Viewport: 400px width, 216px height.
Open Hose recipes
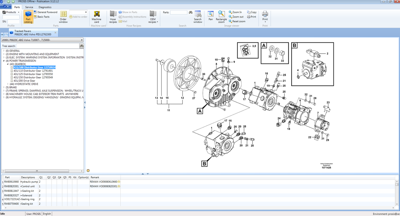click(113, 17)
